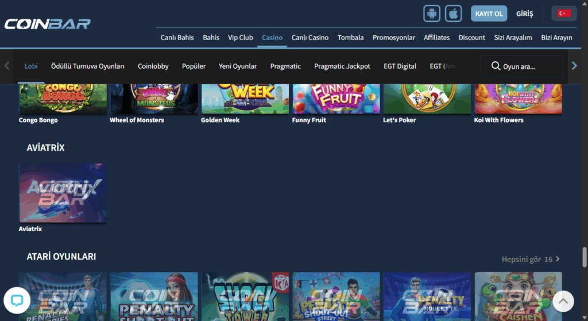
Task: Click the Wheel of Monsters title text
Action: [x=137, y=120]
